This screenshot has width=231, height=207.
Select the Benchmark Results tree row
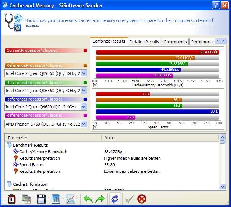30,145
